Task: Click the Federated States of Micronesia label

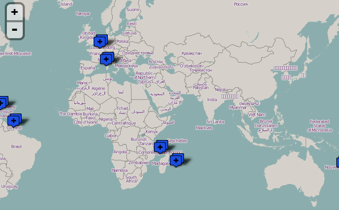Action: pyautogui.click(x=319, y=126)
